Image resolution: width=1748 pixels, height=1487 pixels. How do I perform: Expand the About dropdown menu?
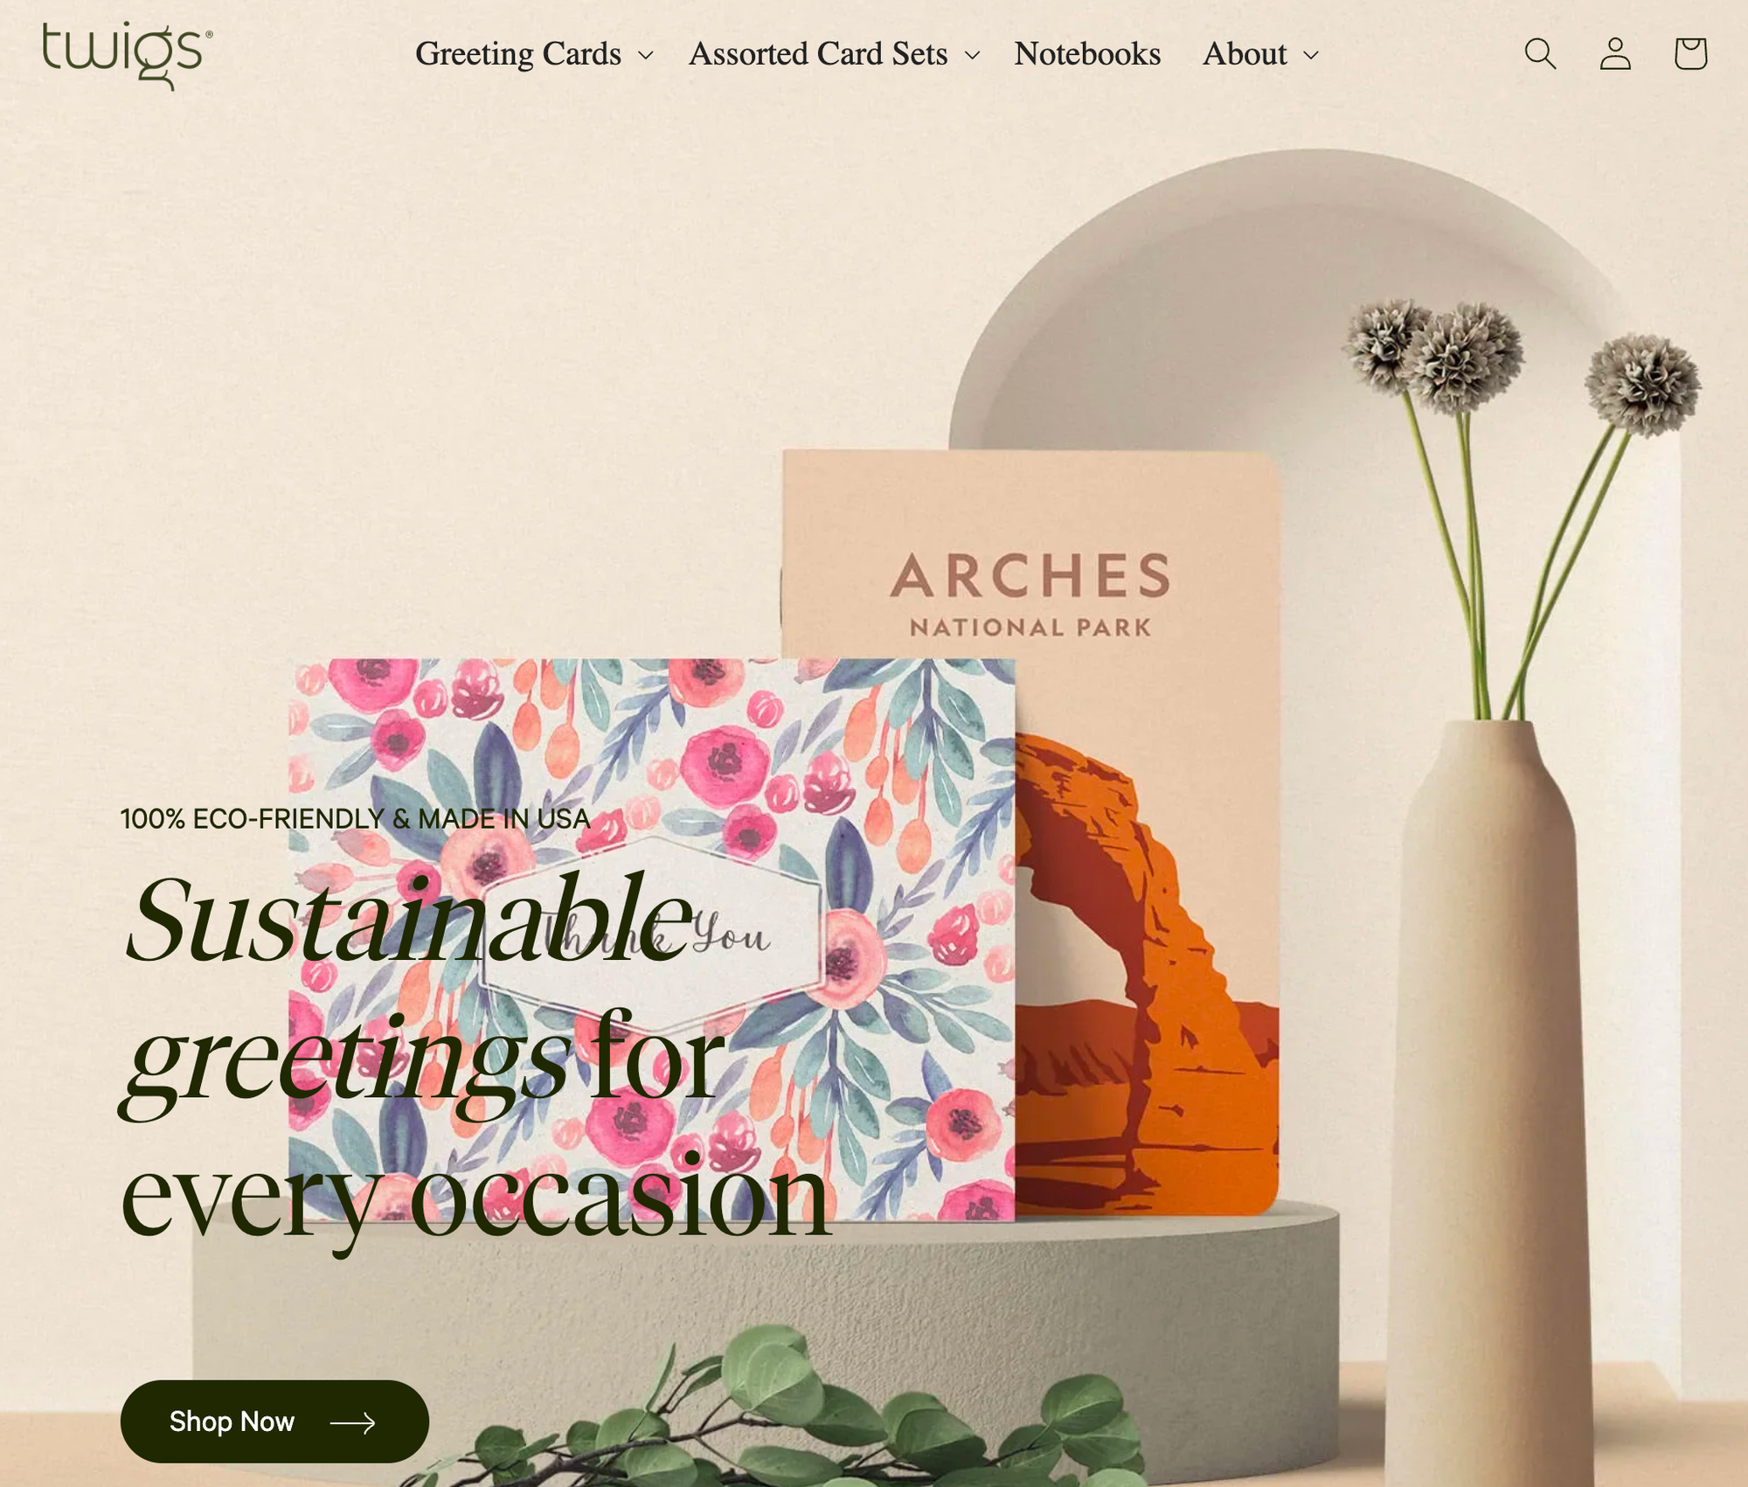click(1259, 53)
